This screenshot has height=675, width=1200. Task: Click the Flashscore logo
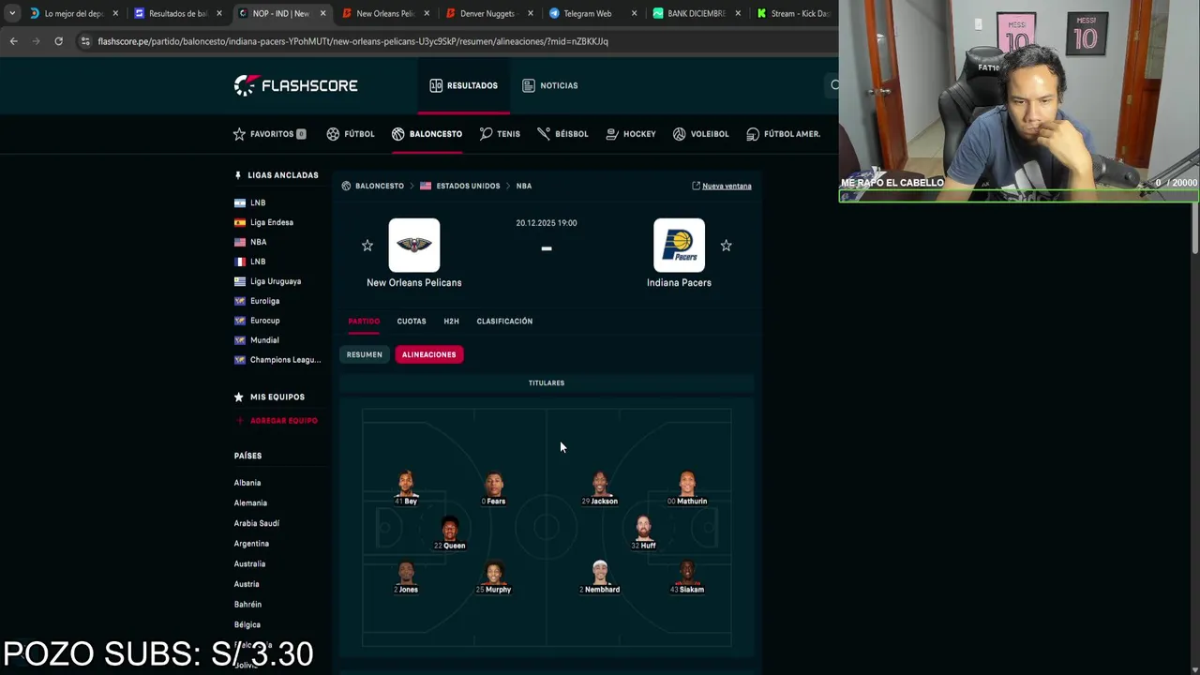tap(295, 85)
